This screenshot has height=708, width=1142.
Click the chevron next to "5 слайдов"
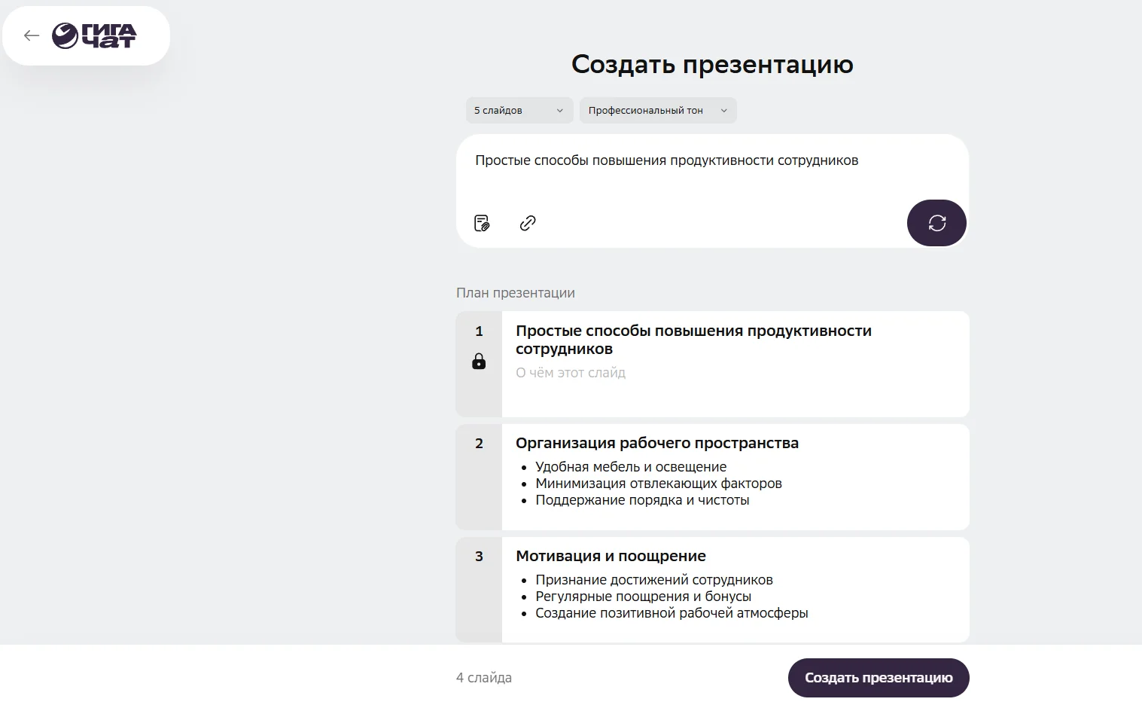point(559,111)
